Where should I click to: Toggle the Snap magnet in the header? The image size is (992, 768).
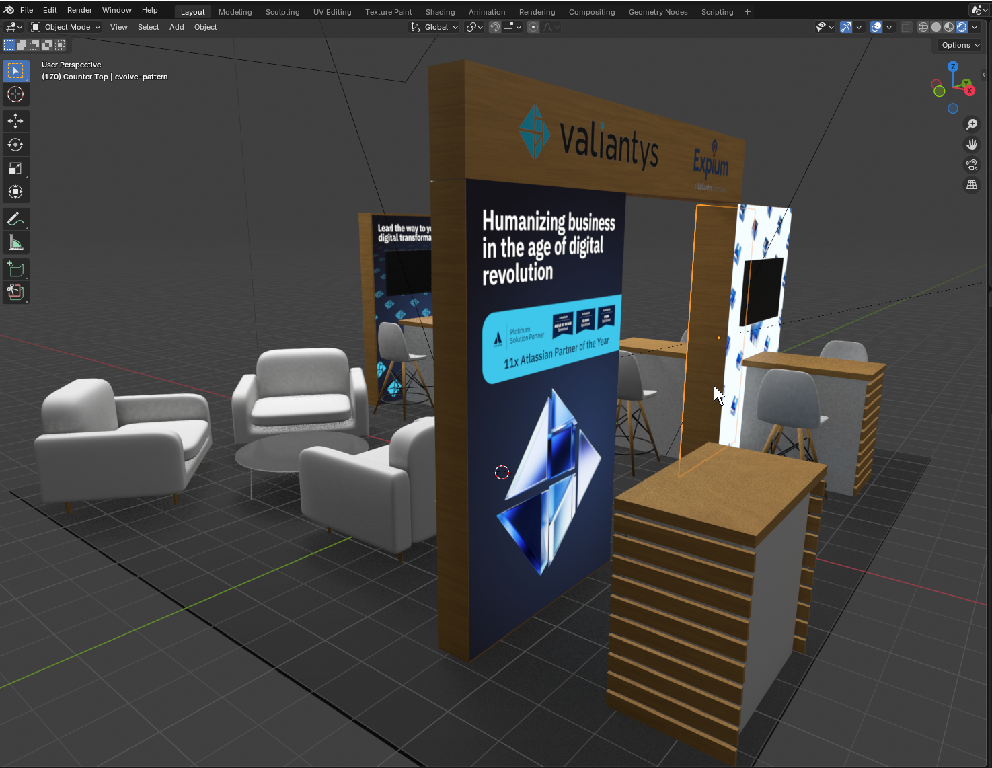tap(495, 27)
